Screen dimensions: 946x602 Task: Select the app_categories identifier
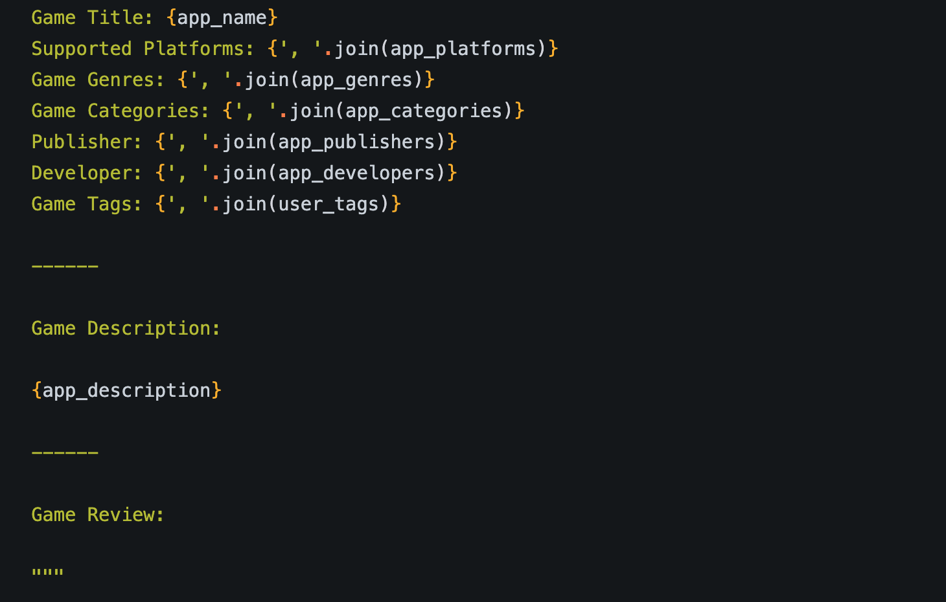(x=424, y=111)
